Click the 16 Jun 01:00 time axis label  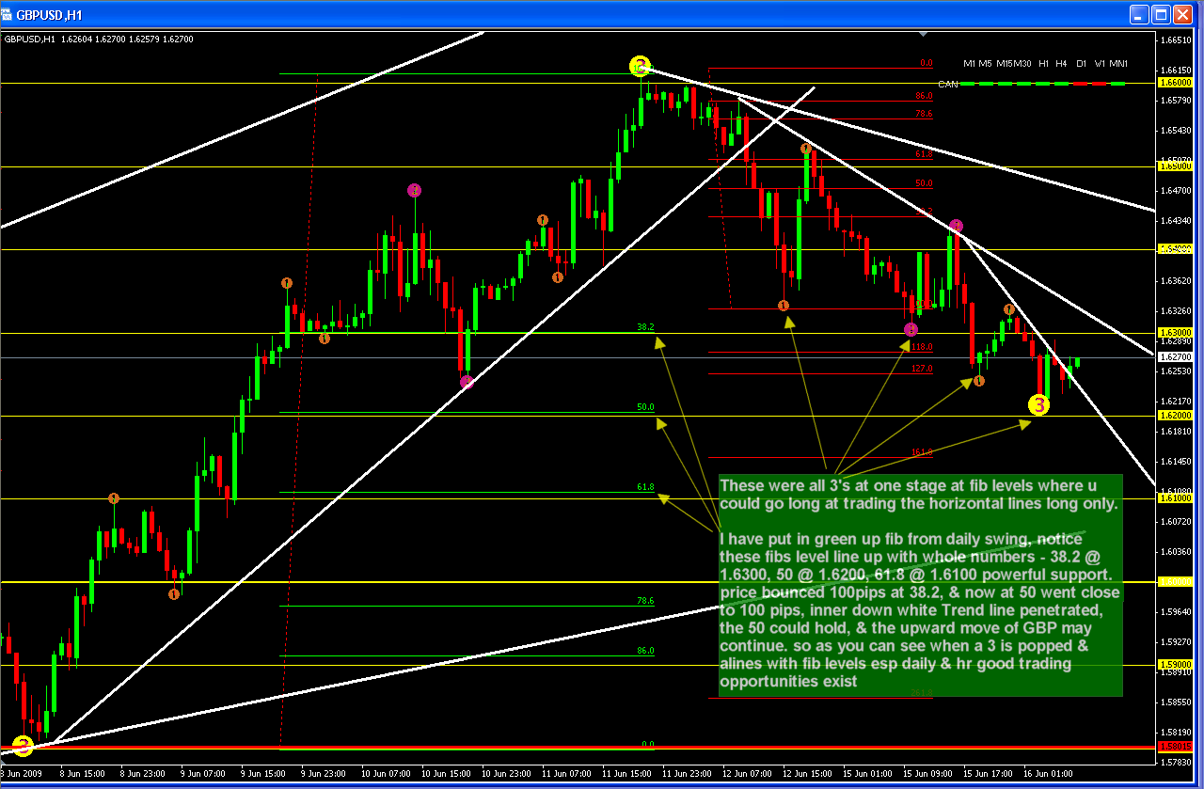click(1049, 772)
